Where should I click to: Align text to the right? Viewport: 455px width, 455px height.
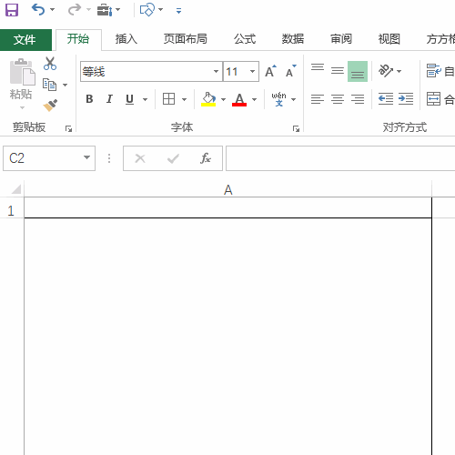coord(358,99)
